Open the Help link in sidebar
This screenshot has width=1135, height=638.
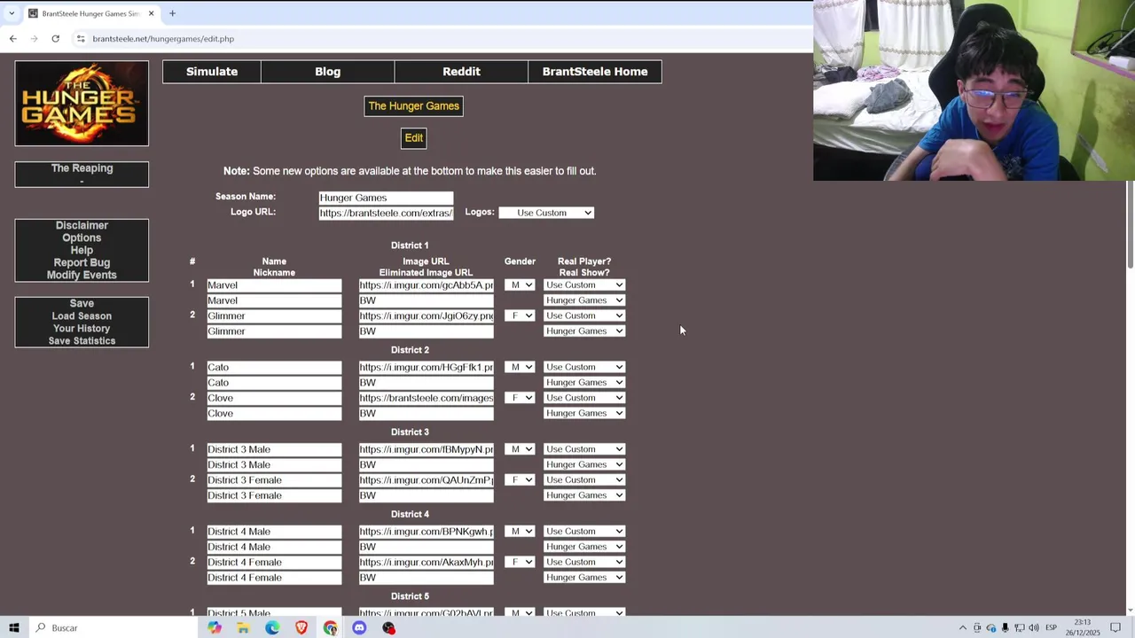[82, 251]
